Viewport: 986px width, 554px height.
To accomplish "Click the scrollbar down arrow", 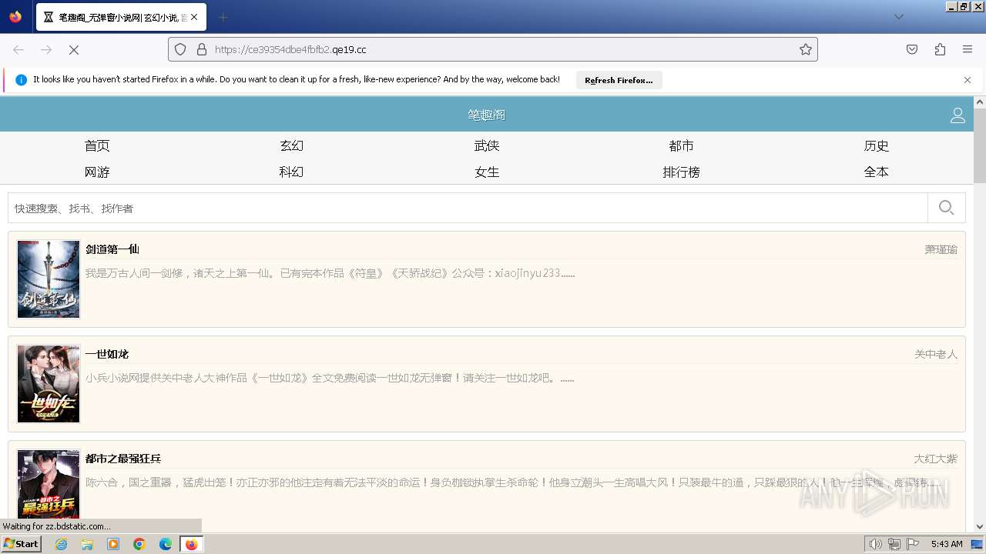I will coord(980,527).
